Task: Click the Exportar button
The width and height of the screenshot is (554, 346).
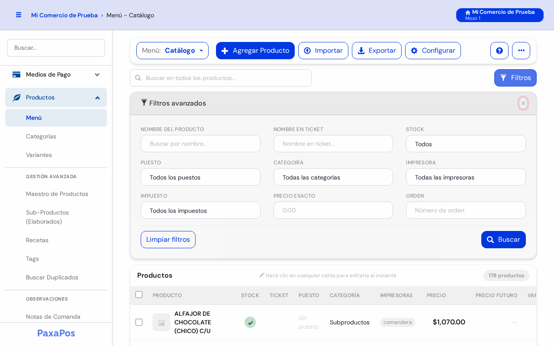Action: click(x=377, y=51)
